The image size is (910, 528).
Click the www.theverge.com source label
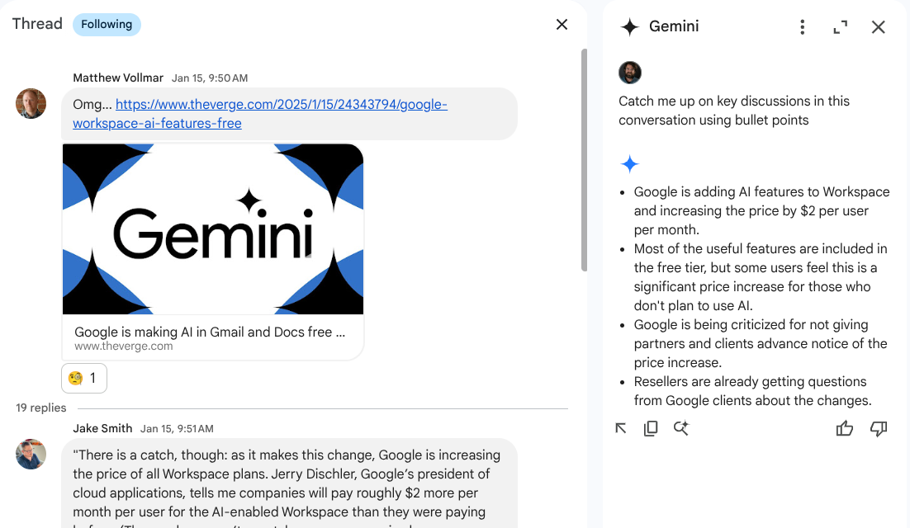(124, 346)
